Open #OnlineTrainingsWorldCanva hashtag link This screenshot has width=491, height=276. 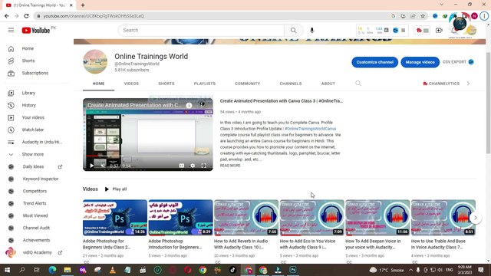310,129
